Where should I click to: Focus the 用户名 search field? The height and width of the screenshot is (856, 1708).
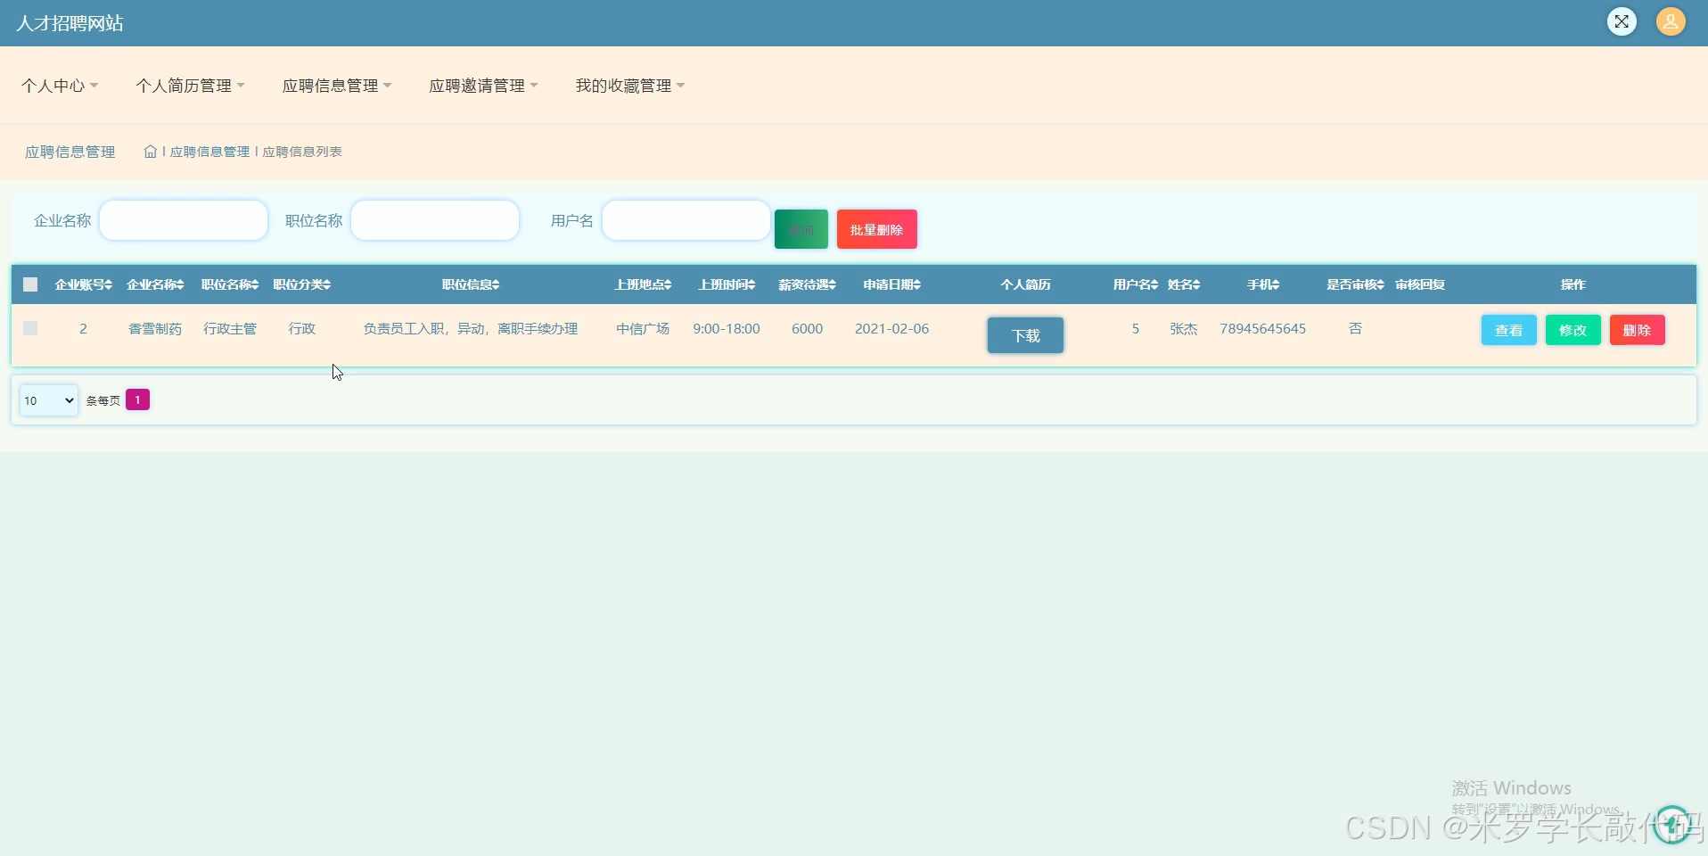686,220
